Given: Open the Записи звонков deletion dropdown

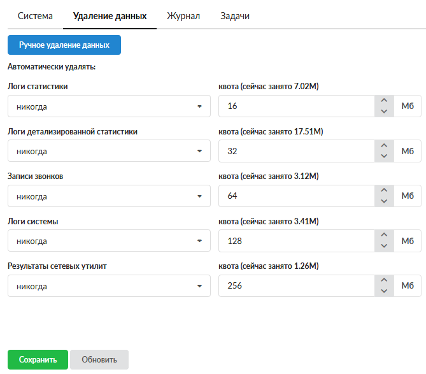Looking at the screenshot, I should coord(109,196).
